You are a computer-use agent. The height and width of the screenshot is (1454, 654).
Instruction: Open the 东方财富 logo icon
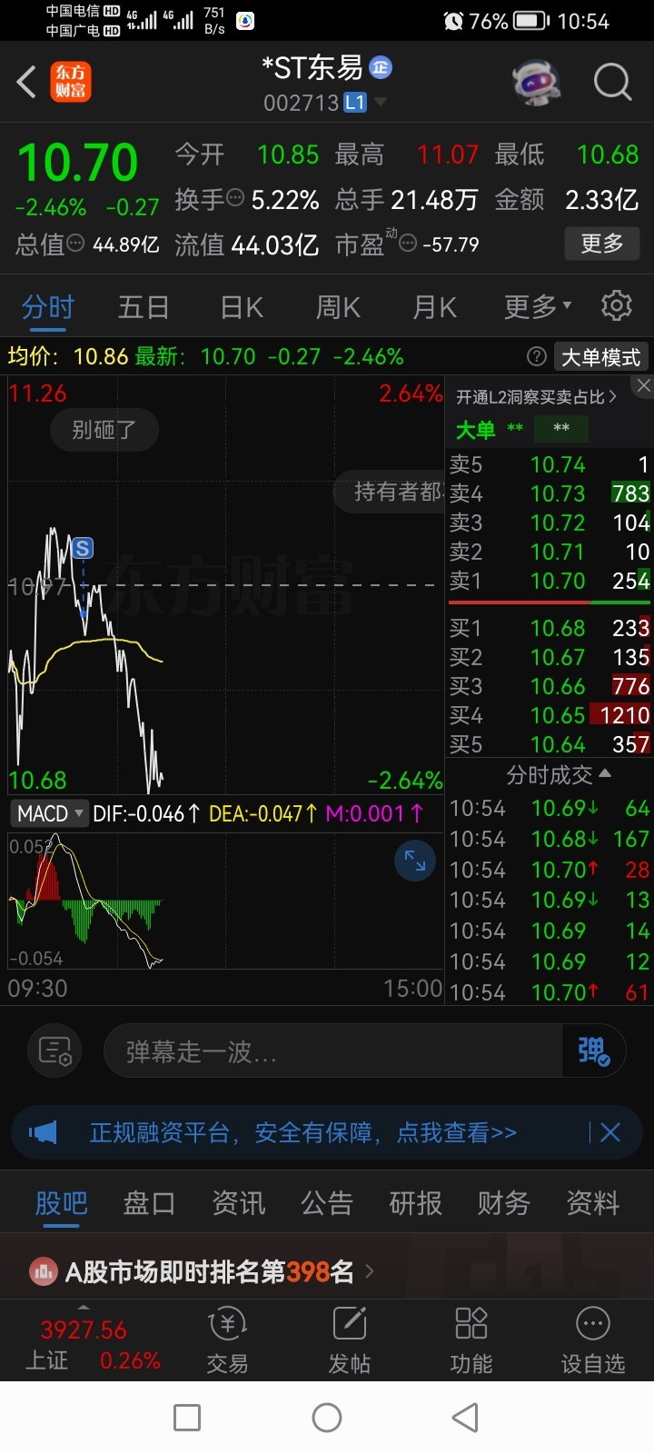70,82
